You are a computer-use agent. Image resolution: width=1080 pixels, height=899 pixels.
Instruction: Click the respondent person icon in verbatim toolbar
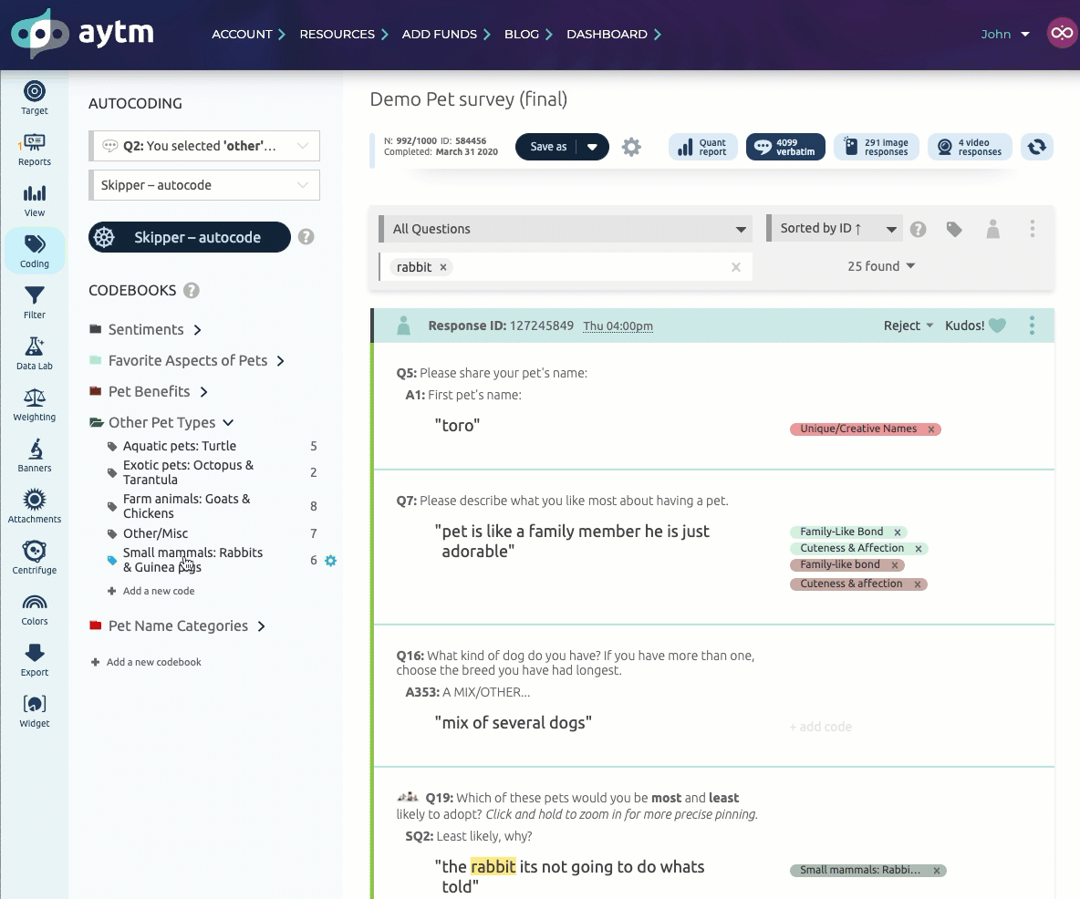pyautogui.click(x=992, y=229)
